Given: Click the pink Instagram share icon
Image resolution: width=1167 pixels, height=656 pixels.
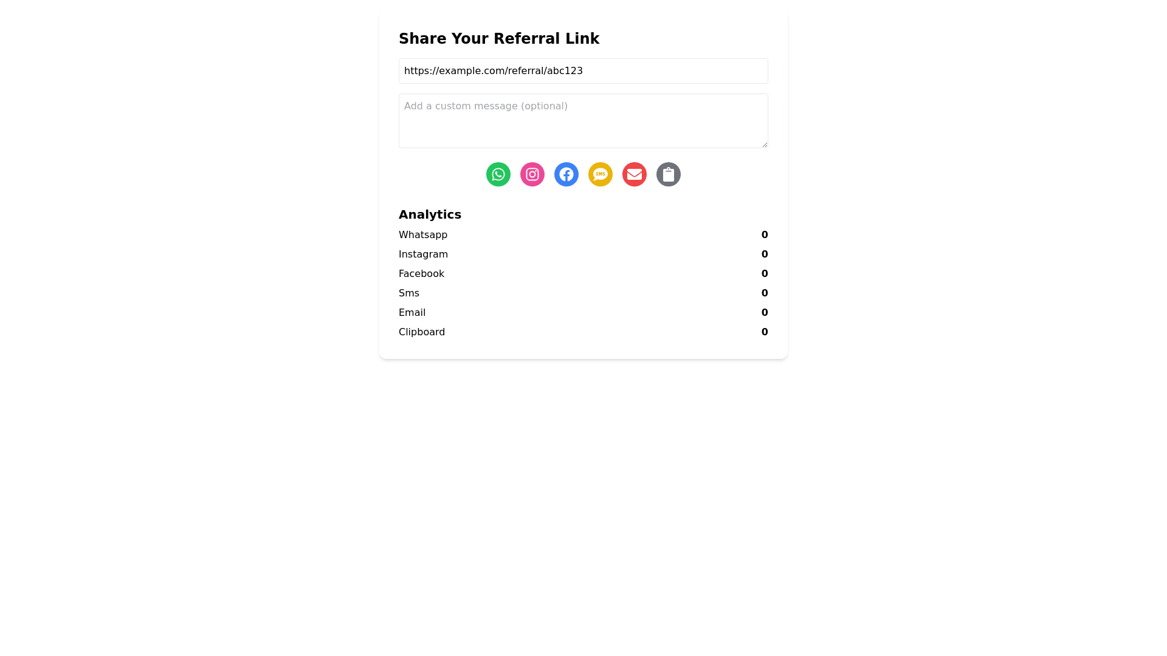Looking at the screenshot, I should pyautogui.click(x=532, y=174).
